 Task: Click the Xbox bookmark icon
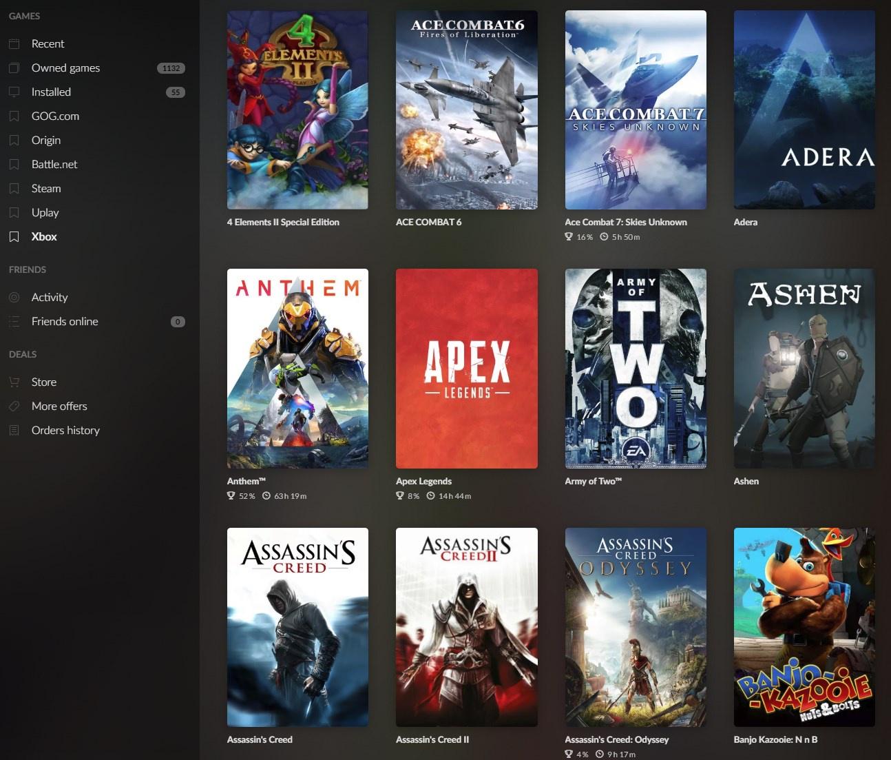pyautogui.click(x=14, y=237)
